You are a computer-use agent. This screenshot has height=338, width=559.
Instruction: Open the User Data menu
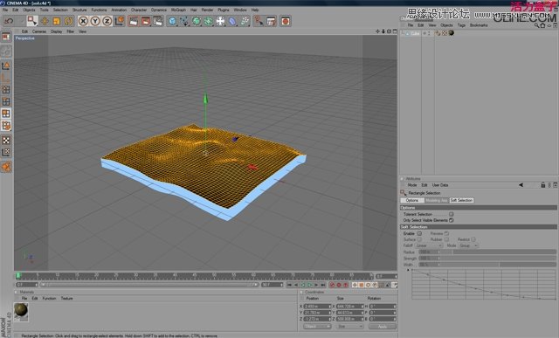click(x=440, y=185)
